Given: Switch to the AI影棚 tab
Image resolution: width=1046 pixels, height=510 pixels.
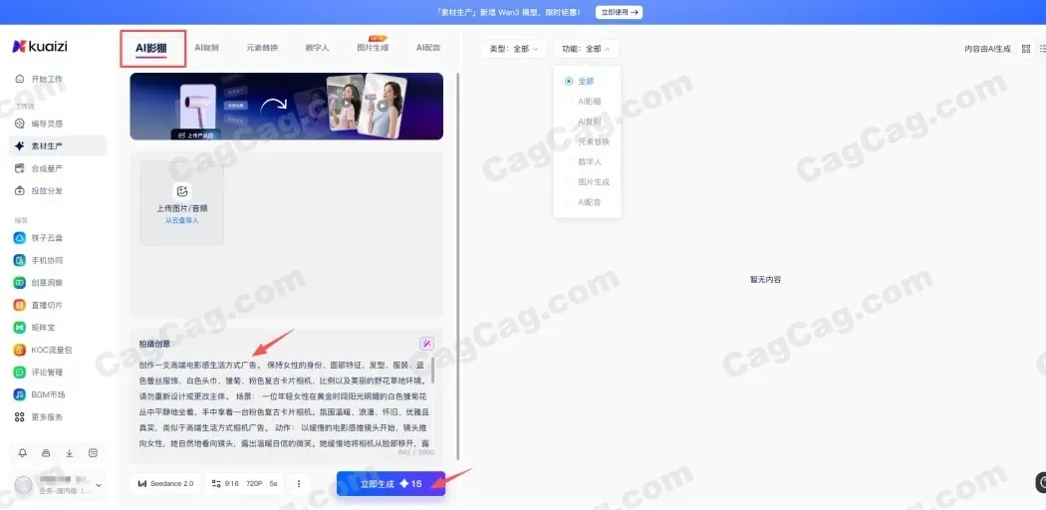Looking at the screenshot, I should click(x=151, y=48).
